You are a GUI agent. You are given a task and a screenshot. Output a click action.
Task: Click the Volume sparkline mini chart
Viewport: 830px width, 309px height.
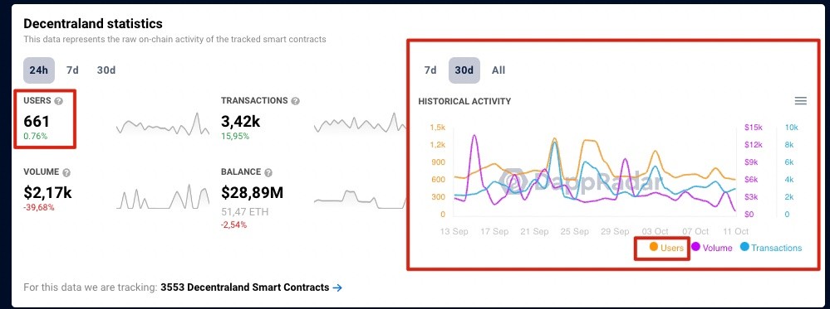click(163, 196)
